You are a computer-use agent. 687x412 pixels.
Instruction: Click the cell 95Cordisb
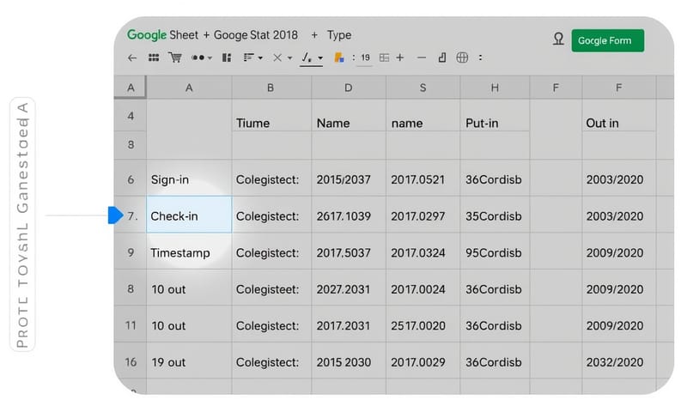point(495,252)
